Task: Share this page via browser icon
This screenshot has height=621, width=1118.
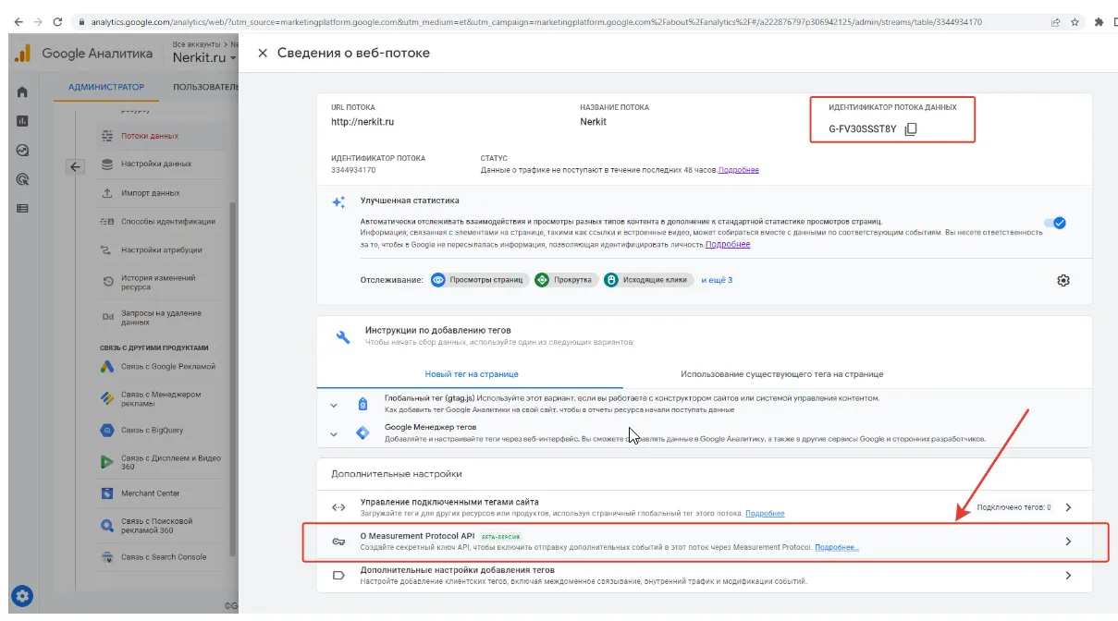Action: [x=1055, y=21]
